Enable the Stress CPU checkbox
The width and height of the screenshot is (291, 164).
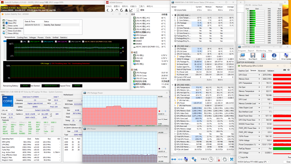6,20
